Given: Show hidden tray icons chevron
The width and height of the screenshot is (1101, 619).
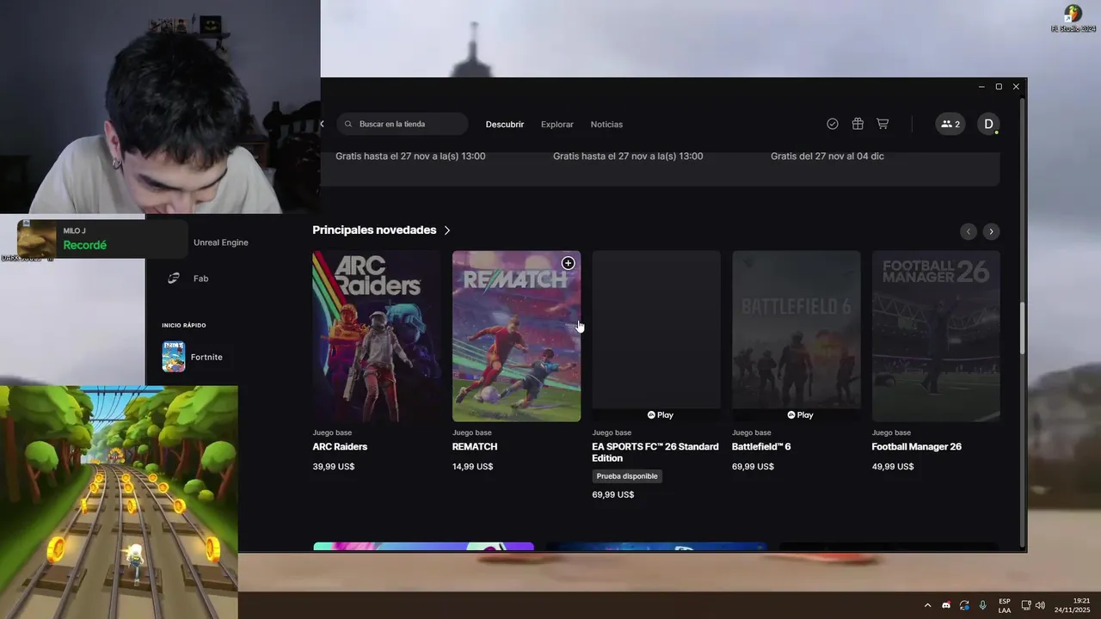Looking at the screenshot, I should point(927,605).
